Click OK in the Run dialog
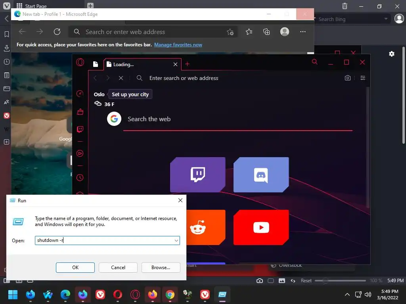406x304 pixels. pyautogui.click(x=75, y=268)
